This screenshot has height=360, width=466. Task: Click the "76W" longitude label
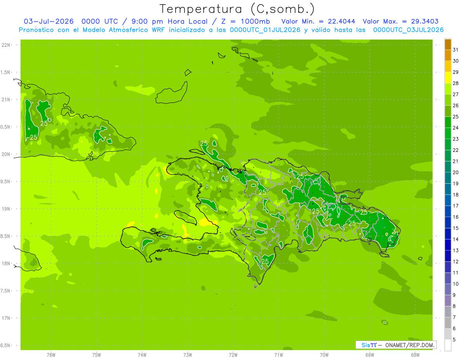click(51, 355)
